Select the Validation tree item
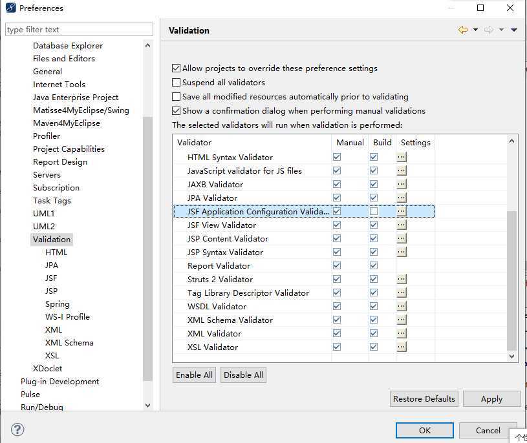The image size is (527, 443). [x=52, y=240]
